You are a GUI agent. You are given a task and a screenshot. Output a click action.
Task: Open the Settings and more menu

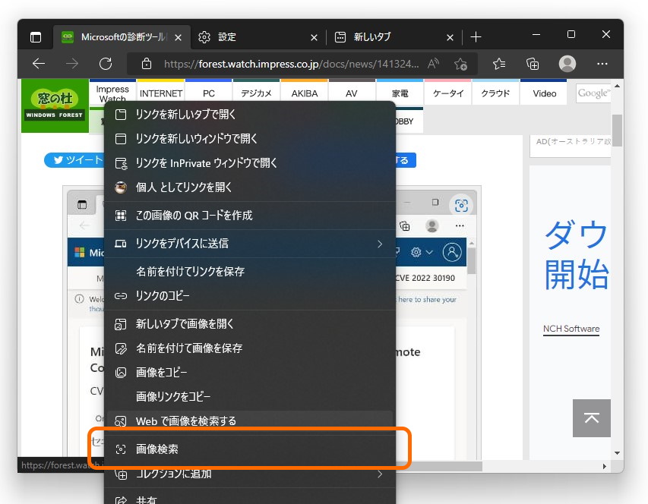click(602, 64)
